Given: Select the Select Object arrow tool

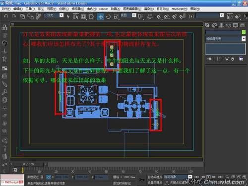Looking at the screenshot, I should coord(68,16).
